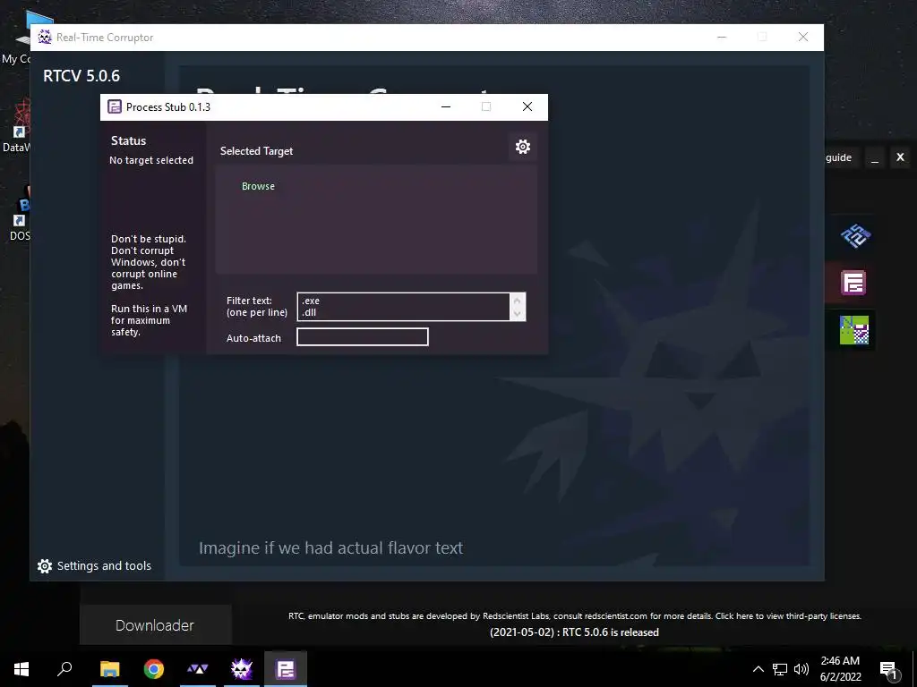Click the RTC 5.0.6 is released news text
Viewport: 917px width, 687px height.
(574, 632)
